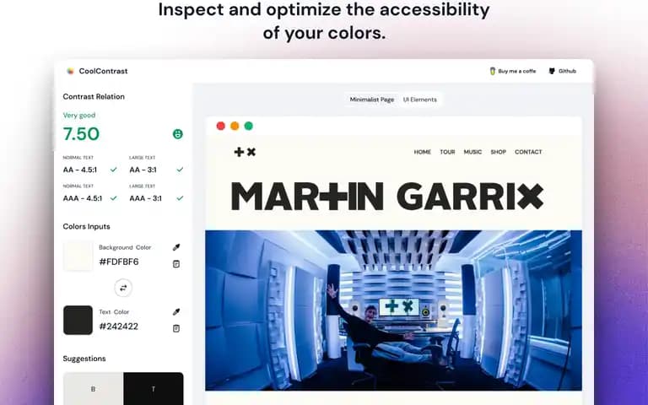Edit the #FDFBF6 hex value

119,262
